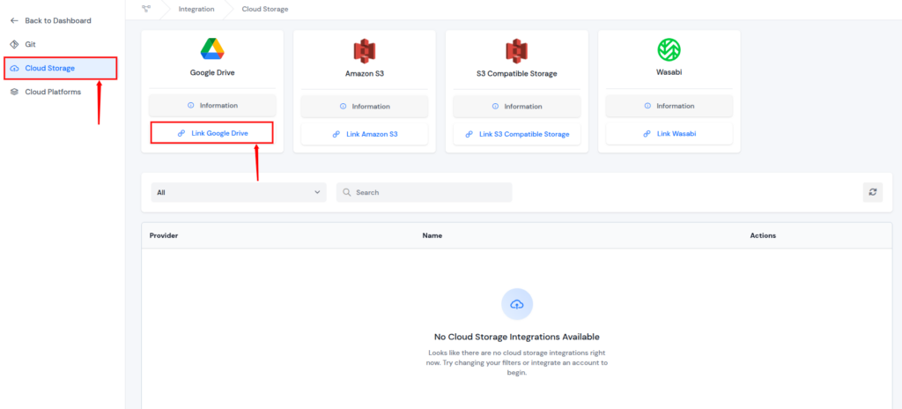Screen dimensions: 902x409
Task: Click the Search input field
Action: pos(424,192)
